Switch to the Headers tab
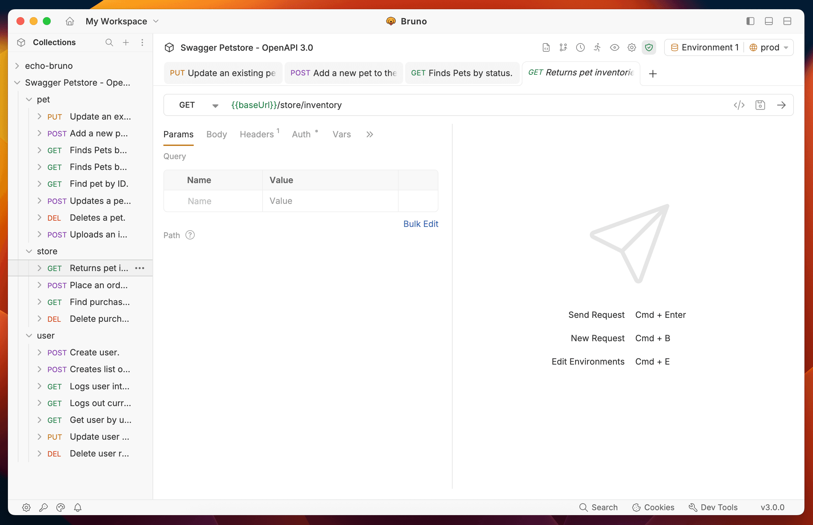This screenshot has width=813, height=525. pyautogui.click(x=257, y=134)
